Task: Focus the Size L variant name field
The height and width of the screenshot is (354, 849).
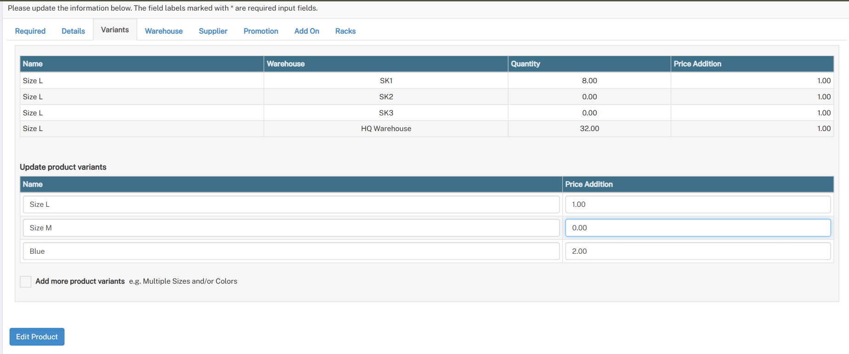Action: (x=291, y=205)
